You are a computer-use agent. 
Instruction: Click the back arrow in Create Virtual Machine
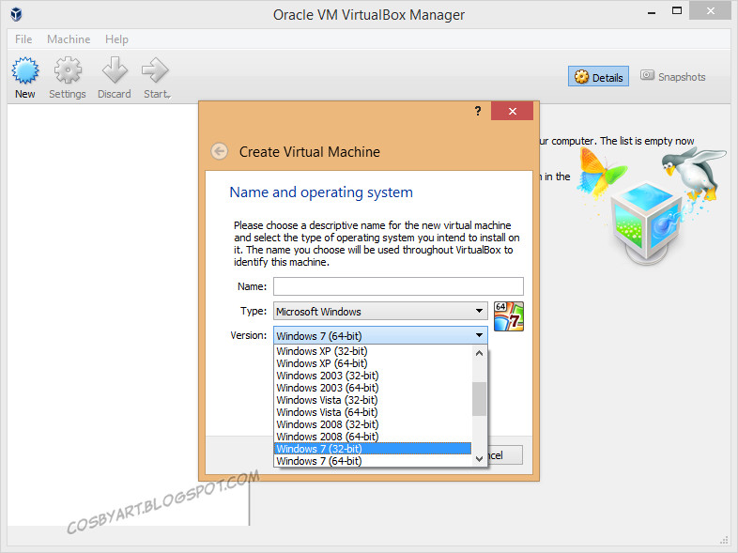click(220, 151)
